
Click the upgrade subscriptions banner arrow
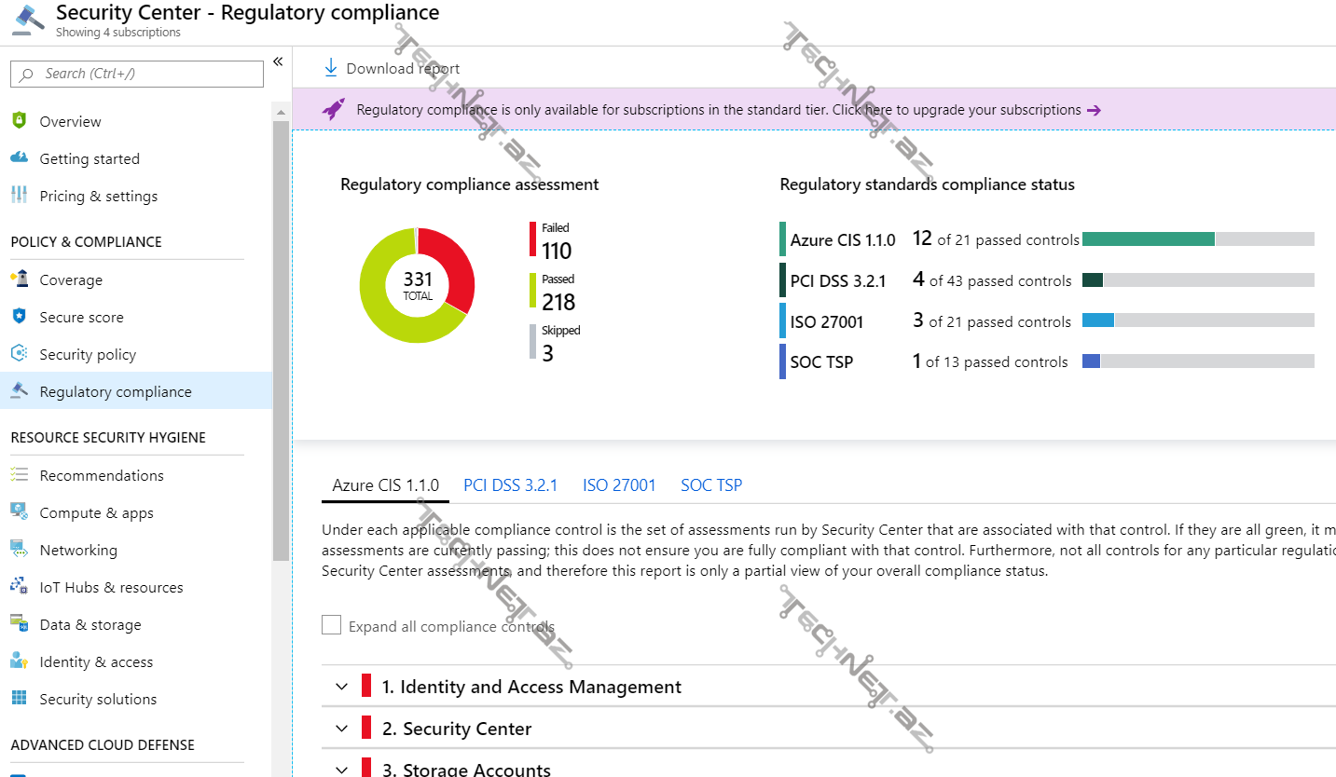[x=1095, y=110]
